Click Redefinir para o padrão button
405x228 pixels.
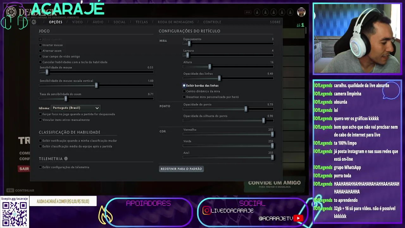pos(181,169)
